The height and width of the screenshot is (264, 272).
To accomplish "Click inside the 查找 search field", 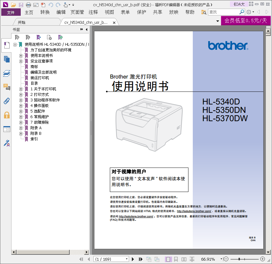I will point(224,12).
